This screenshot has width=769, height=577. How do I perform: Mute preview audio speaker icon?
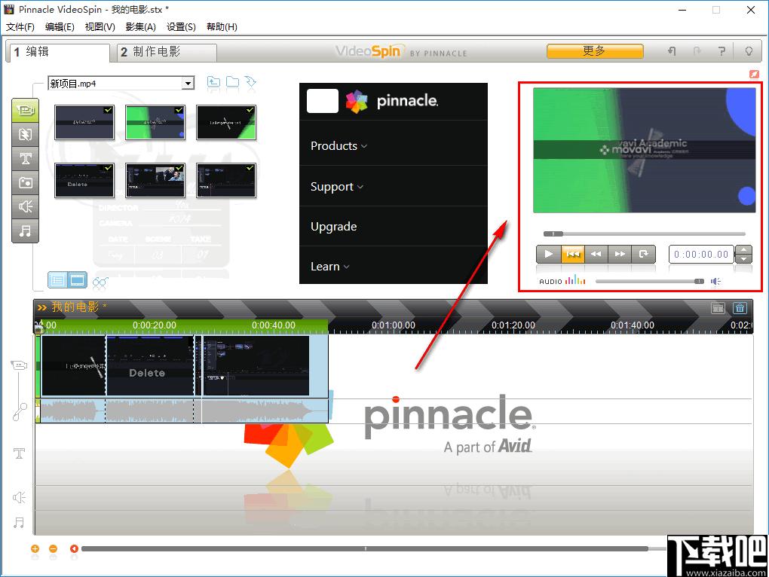pos(715,281)
